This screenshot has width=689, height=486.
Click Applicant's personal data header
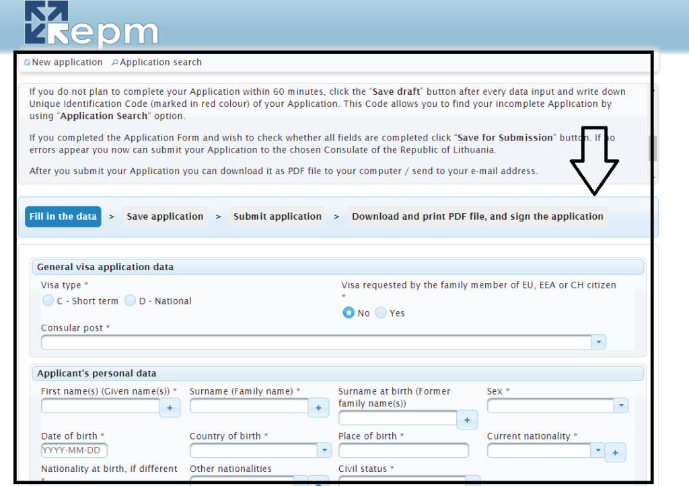click(x=338, y=373)
